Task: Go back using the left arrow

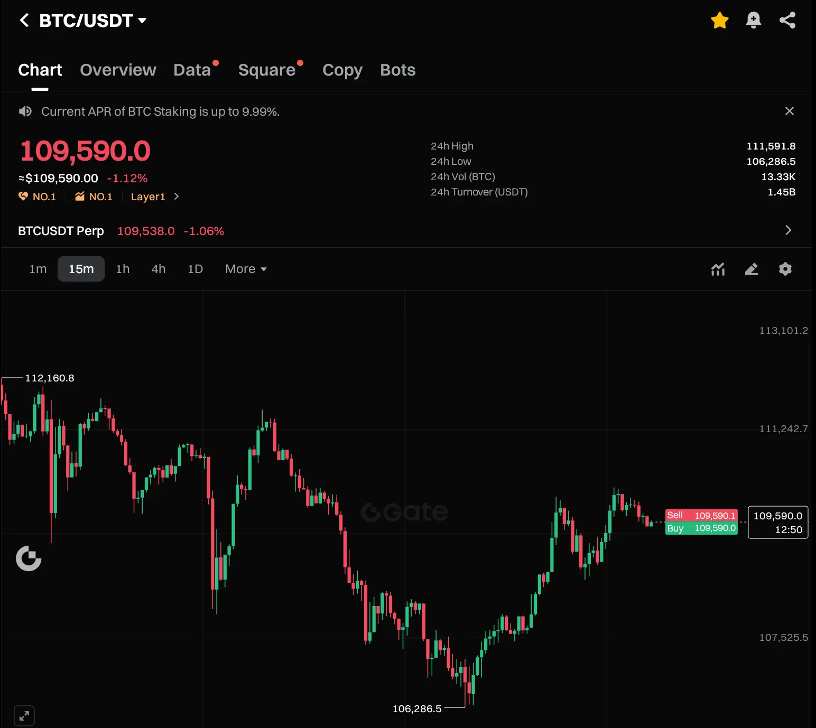Action: pos(24,21)
